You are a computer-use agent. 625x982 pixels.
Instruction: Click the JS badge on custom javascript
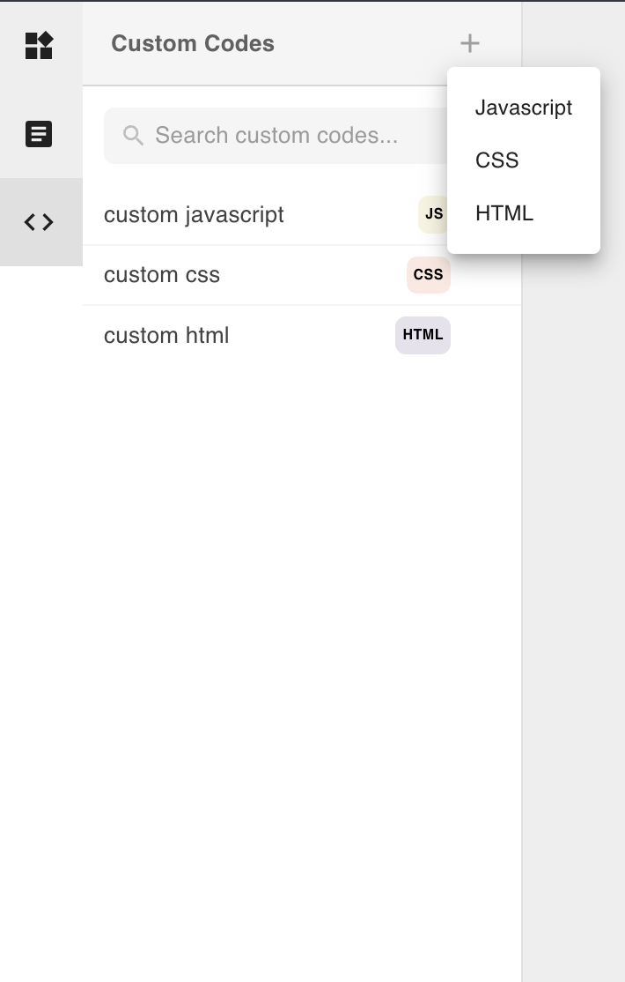click(432, 214)
